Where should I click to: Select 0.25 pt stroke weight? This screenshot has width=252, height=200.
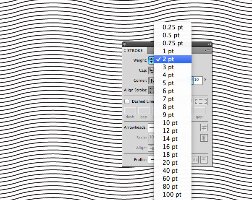[x=173, y=27]
